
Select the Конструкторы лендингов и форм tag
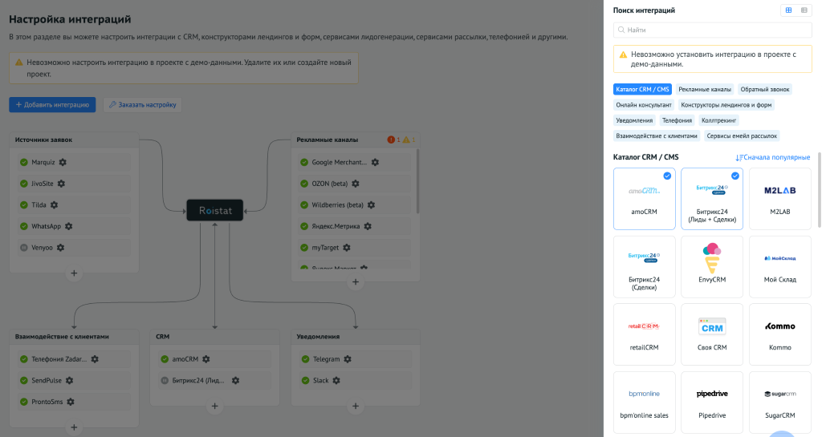(x=726, y=105)
